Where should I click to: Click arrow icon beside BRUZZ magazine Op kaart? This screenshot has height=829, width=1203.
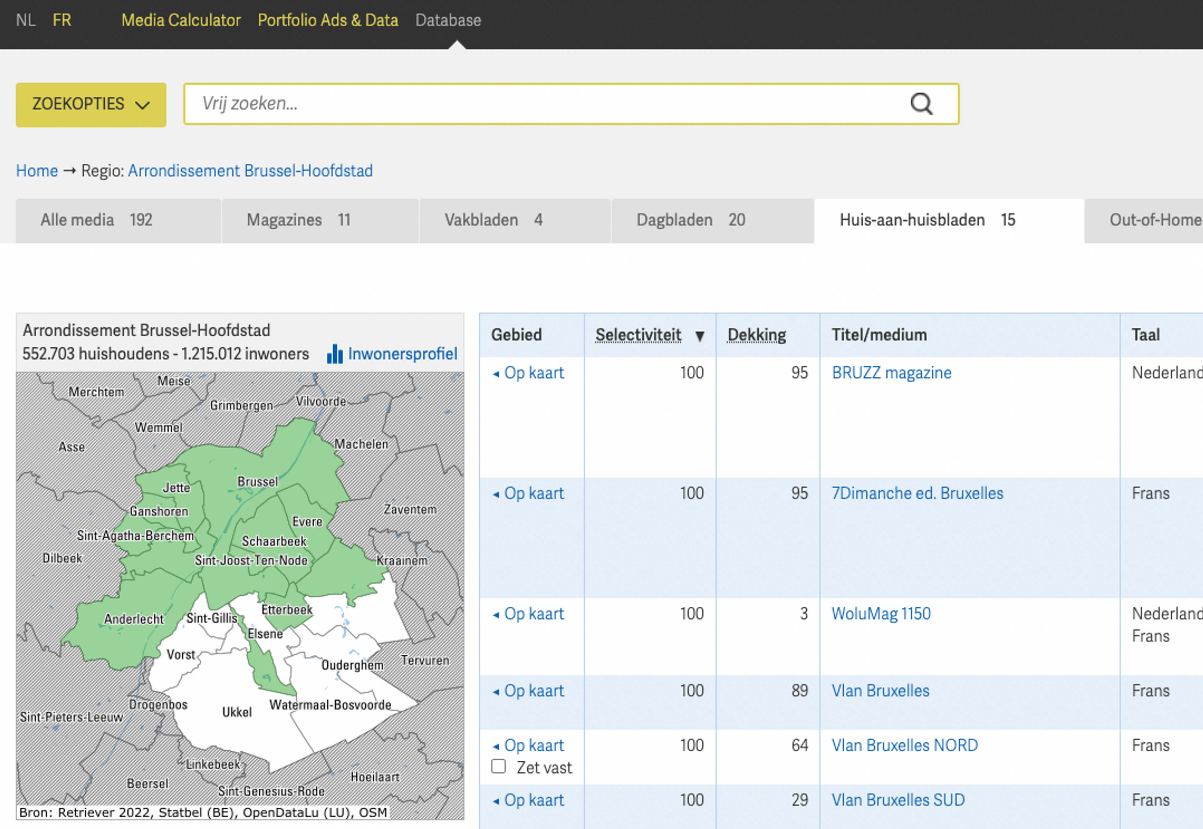(x=496, y=374)
